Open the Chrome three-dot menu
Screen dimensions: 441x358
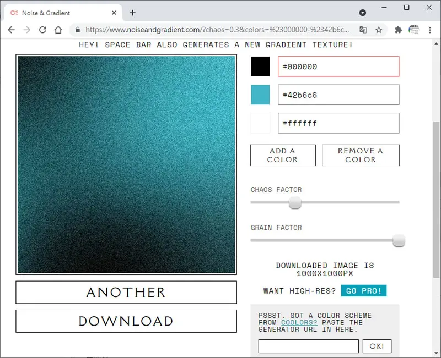(x=430, y=30)
